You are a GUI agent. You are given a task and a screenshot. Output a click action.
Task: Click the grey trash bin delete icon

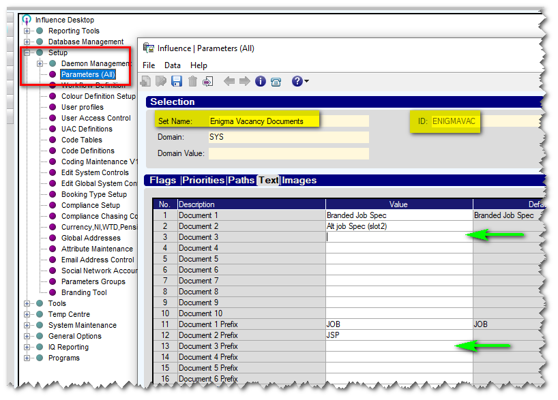tap(192, 81)
